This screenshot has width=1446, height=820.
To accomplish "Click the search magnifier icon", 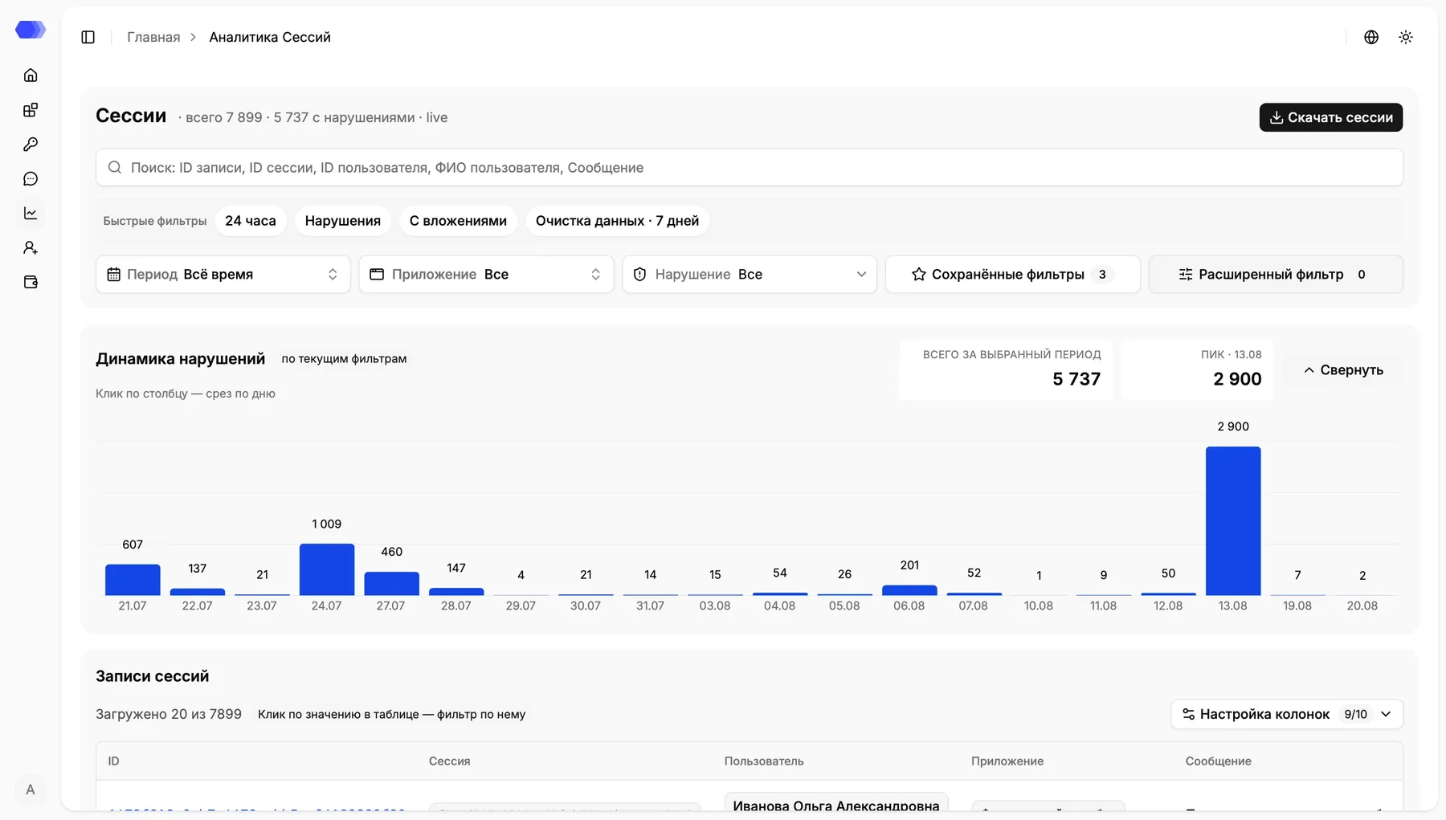I will (x=115, y=167).
